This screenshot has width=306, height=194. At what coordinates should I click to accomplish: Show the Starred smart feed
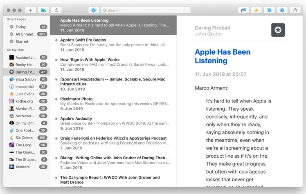pos(22,41)
